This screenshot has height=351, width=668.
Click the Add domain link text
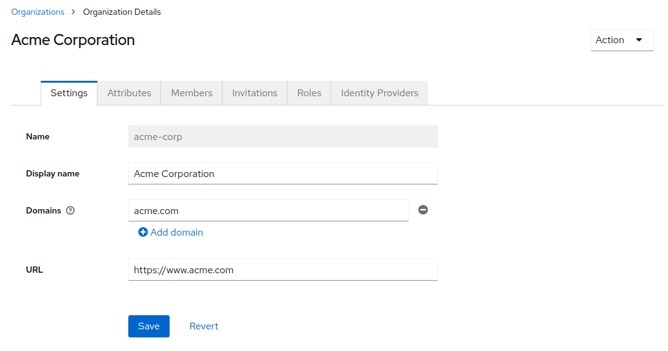[x=176, y=233]
